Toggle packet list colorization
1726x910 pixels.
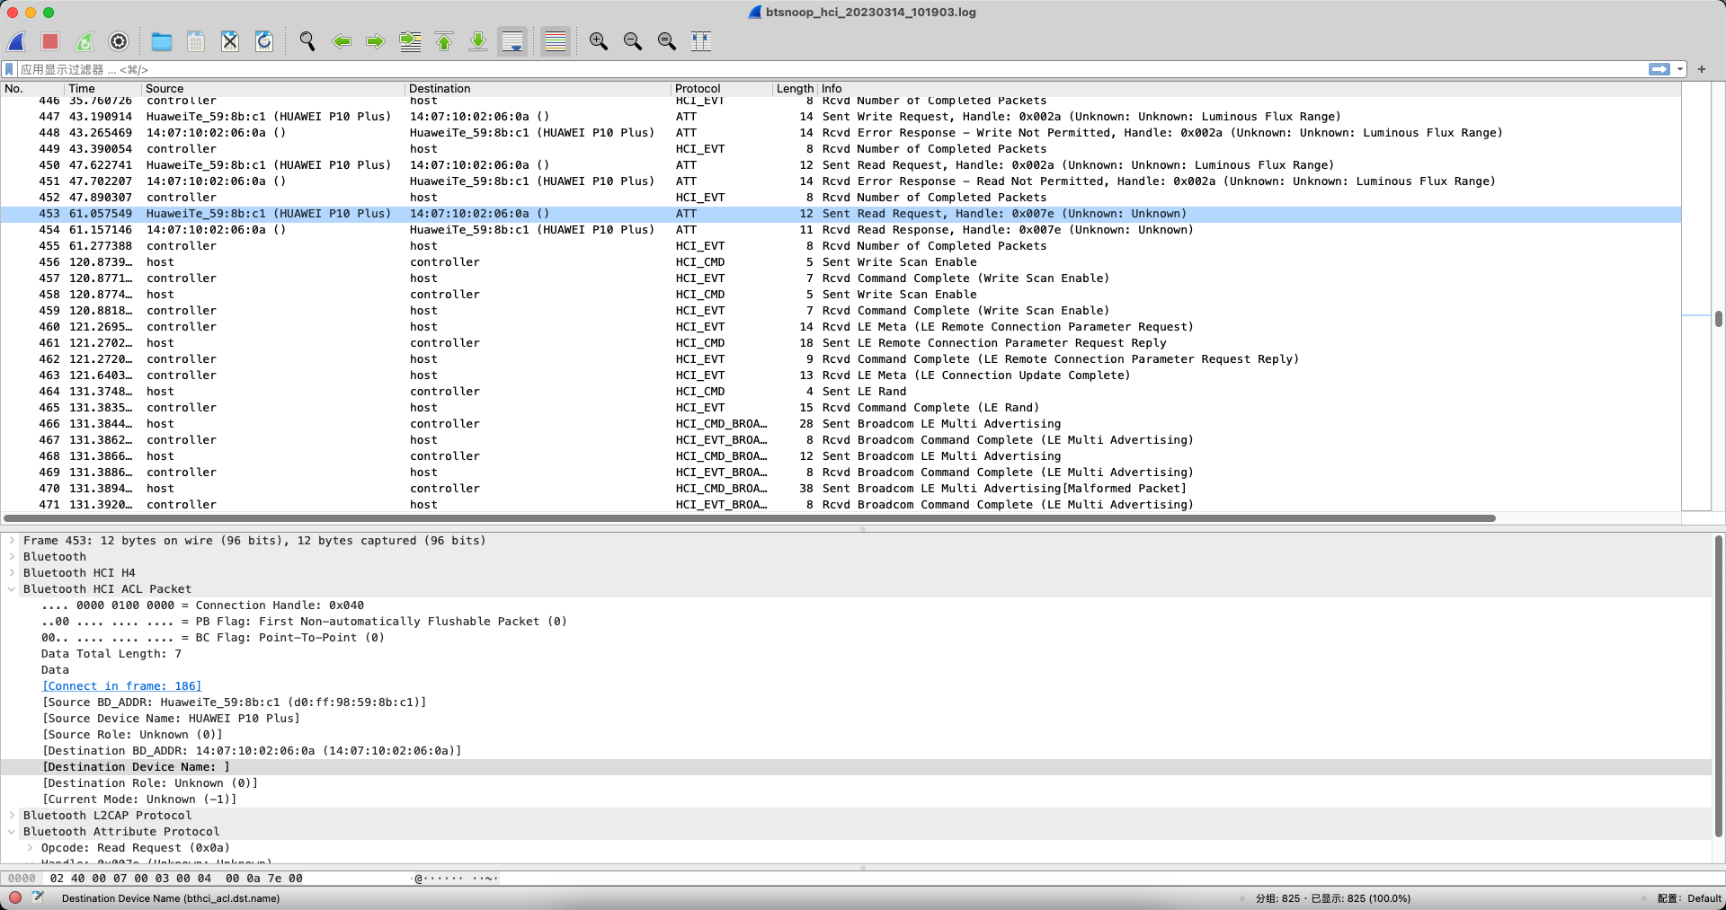pos(556,41)
